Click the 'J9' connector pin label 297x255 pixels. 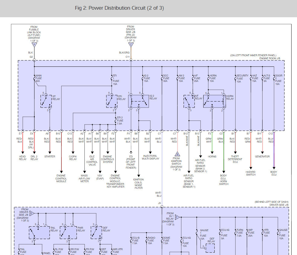159,203
